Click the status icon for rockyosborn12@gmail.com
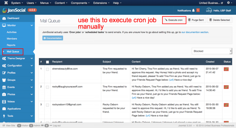The height and width of the screenshot is (128, 236). [x=226, y=105]
